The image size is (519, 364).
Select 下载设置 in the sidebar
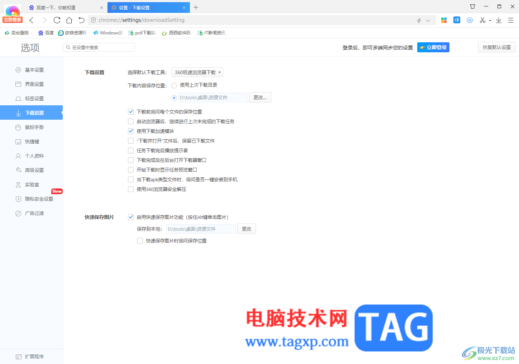click(31, 113)
